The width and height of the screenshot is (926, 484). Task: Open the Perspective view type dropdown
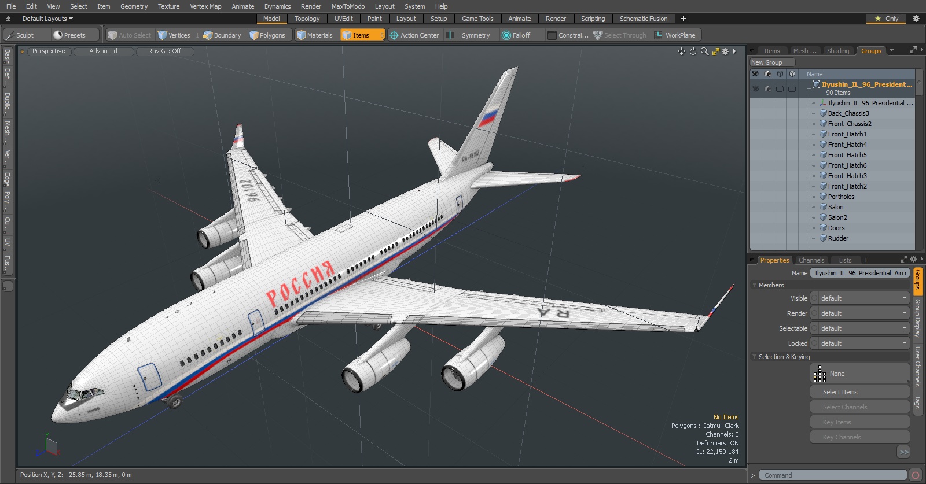click(49, 51)
